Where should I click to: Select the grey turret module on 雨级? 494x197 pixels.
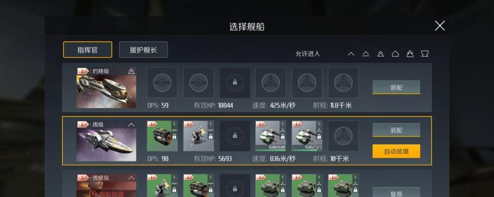199,136
